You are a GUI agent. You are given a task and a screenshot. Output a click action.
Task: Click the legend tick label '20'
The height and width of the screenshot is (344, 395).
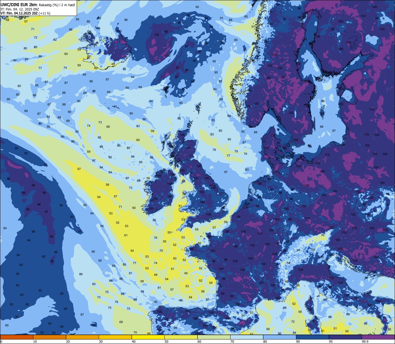[68, 342]
